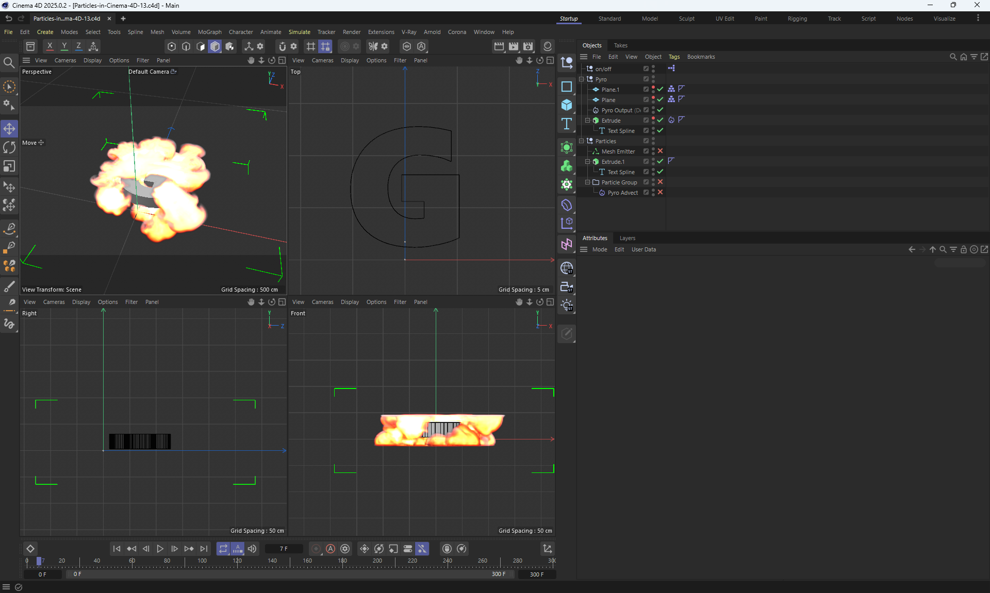
Task: Click the record active objects button
Action: tap(316, 549)
